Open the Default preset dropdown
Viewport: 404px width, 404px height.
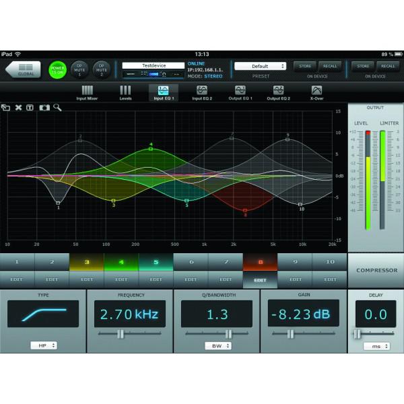click(x=260, y=66)
